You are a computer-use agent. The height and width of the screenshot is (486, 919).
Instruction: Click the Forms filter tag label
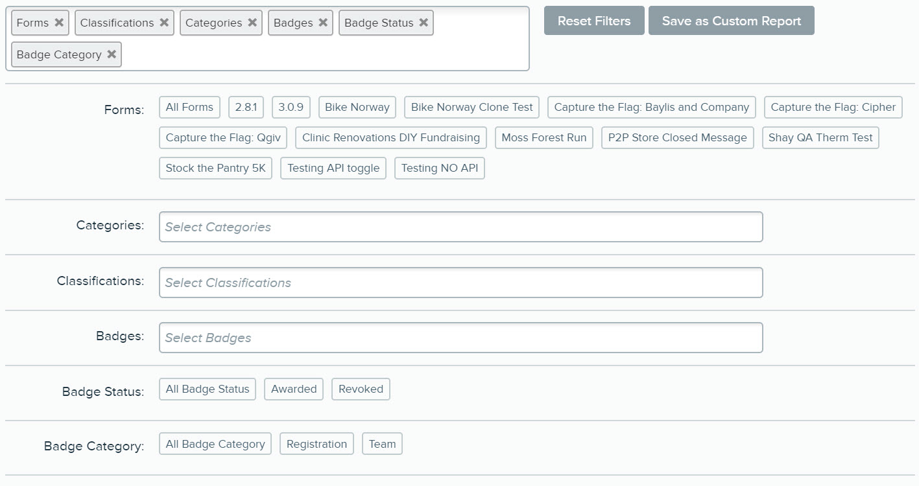click(32, 23)
